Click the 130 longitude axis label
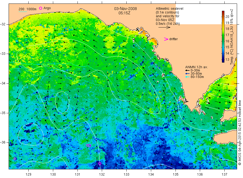Viewport: 243px width, 178px height. click(x=53, y=174)
